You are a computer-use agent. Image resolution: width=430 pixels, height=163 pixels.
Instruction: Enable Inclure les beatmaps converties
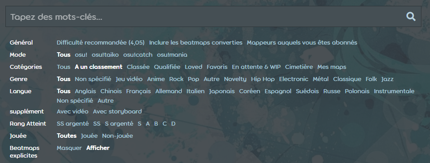(x=196, y=43)
